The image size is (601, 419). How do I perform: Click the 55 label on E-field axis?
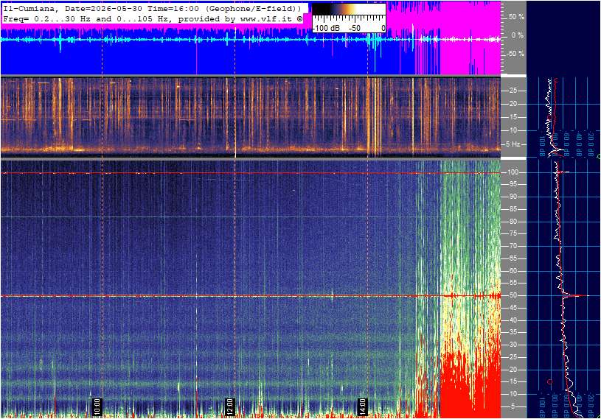[513, 284]
